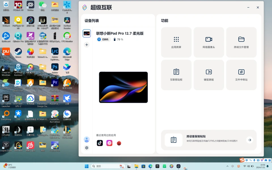Viewport: 272px width, 170px height.
Task: Close the 超级互联 window
Action: (x=258, y=7)
